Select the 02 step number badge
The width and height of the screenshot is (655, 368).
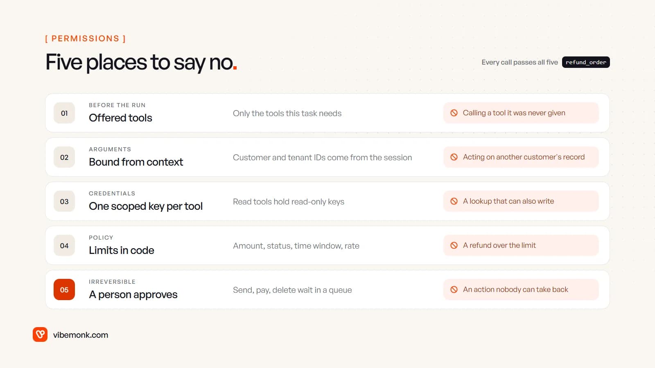[x=64, y=157]
